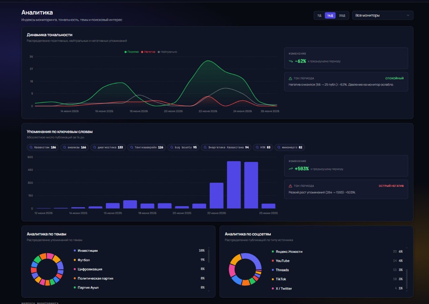Click the purple dot next to Инвестиции

click(74, 251)
